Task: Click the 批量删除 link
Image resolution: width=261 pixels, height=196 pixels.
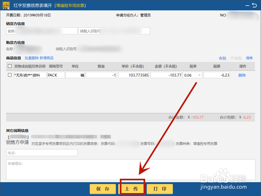Action: pos(31,58)
